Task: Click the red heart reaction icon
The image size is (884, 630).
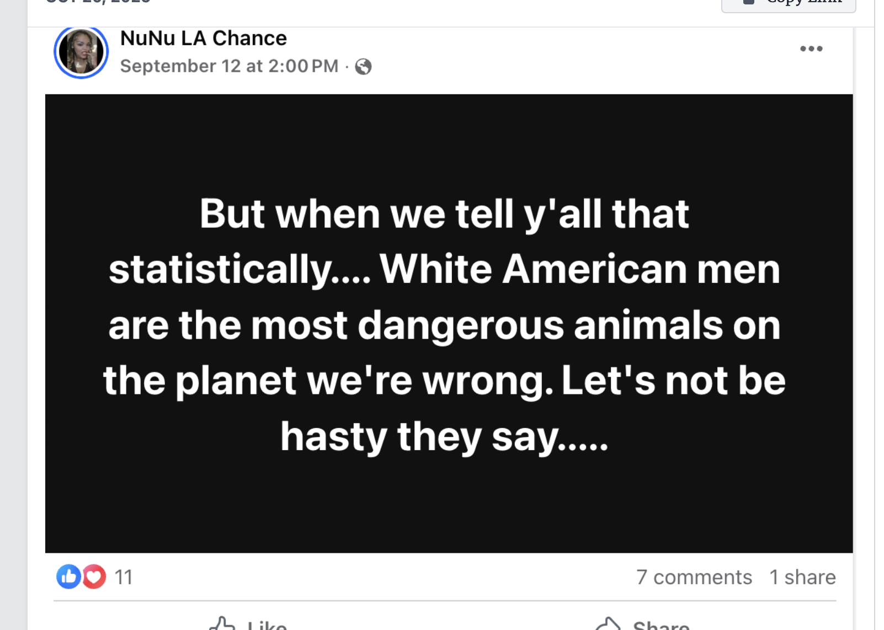Action: [94, 577]
